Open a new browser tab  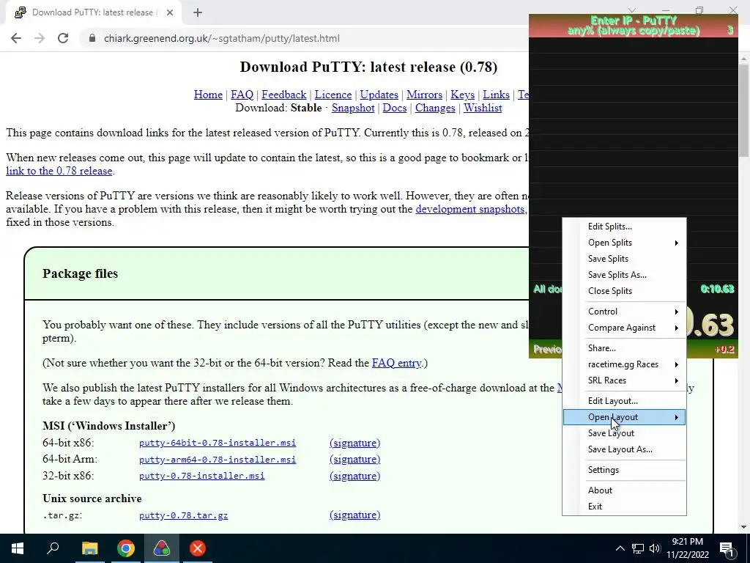(x=198, y=12)
